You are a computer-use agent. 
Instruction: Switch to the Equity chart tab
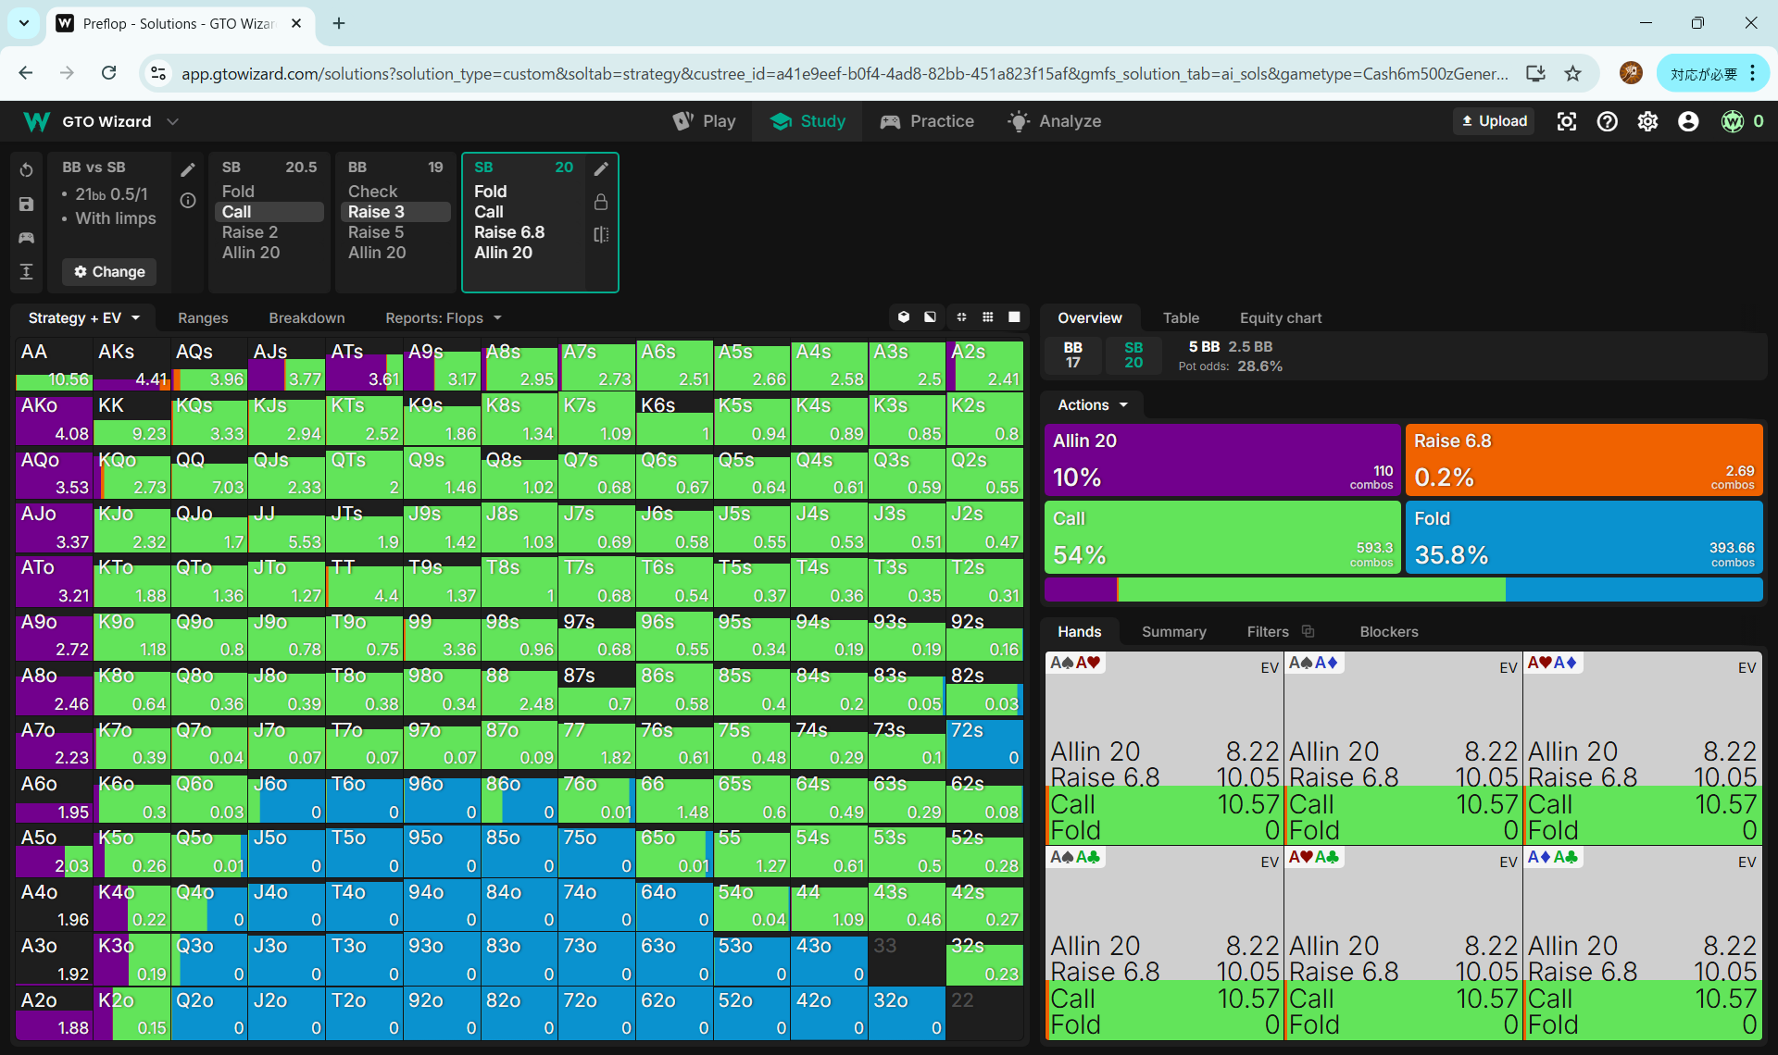pos(1280,317)
